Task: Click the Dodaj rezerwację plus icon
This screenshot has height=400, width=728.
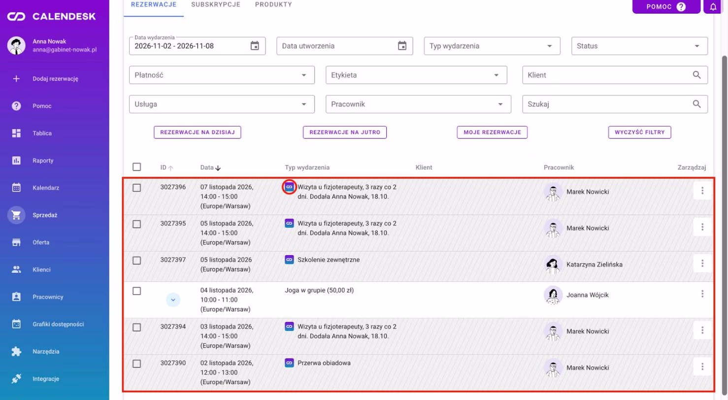Action: tap(16, 78)
